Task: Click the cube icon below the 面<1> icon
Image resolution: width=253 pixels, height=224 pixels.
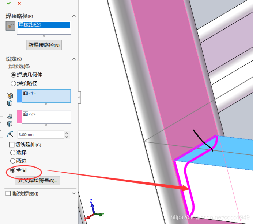Action: pyautogui.click(x=10, y=103)
